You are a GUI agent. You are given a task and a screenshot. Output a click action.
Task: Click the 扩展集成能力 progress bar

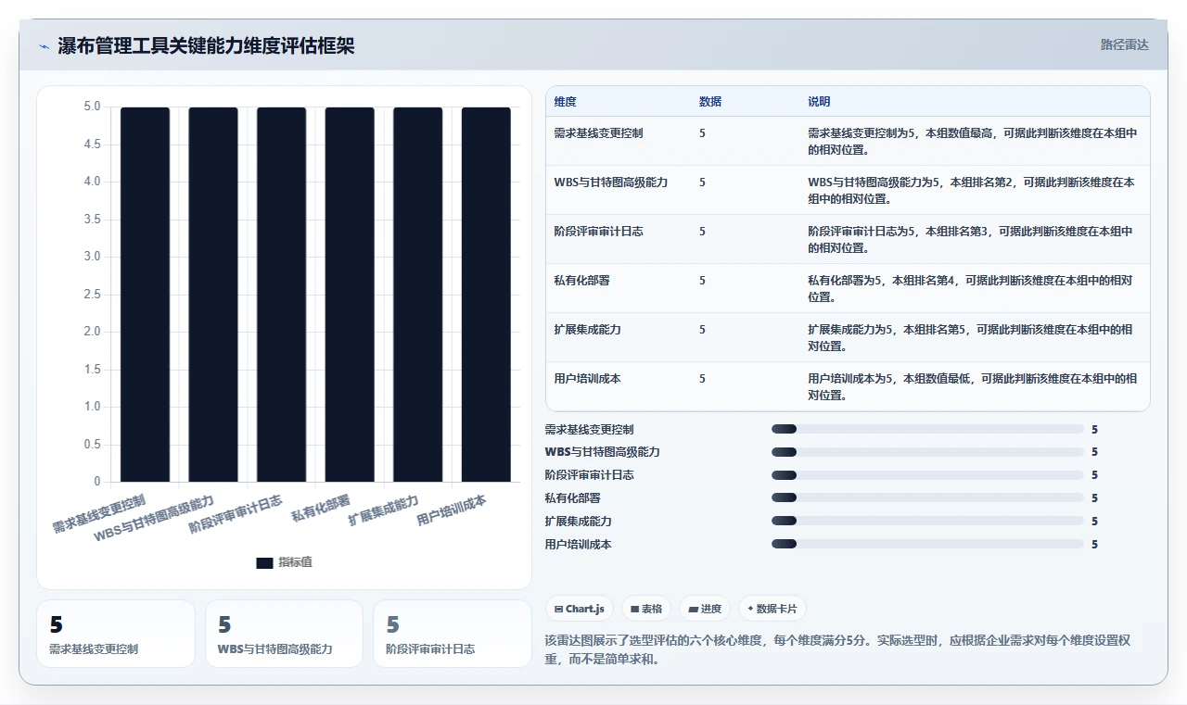tap(927, 521)
